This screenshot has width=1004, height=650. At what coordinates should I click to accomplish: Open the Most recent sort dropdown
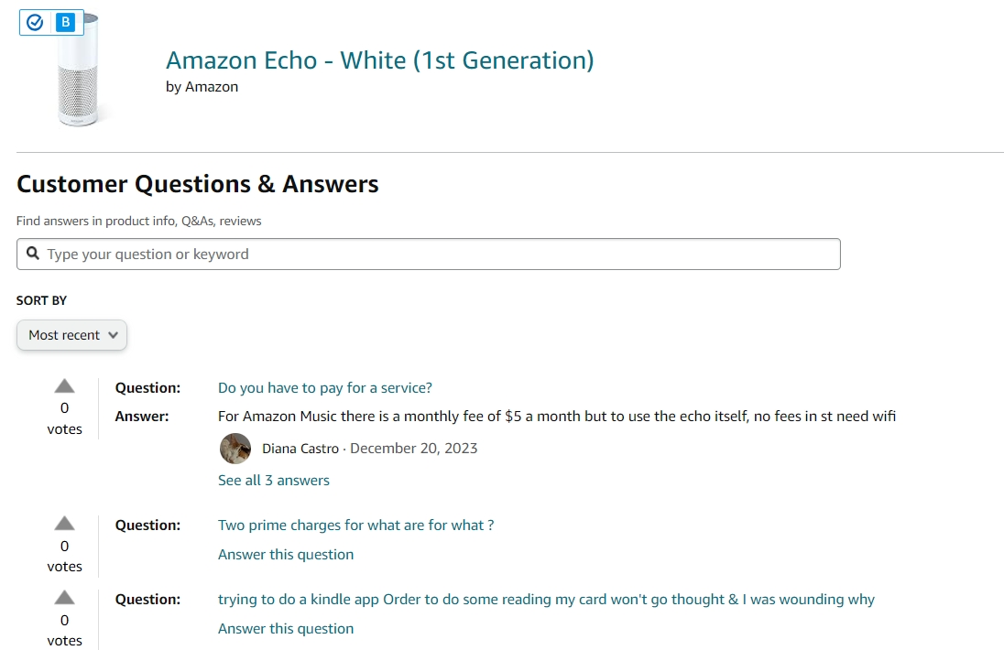click(71, 335)
